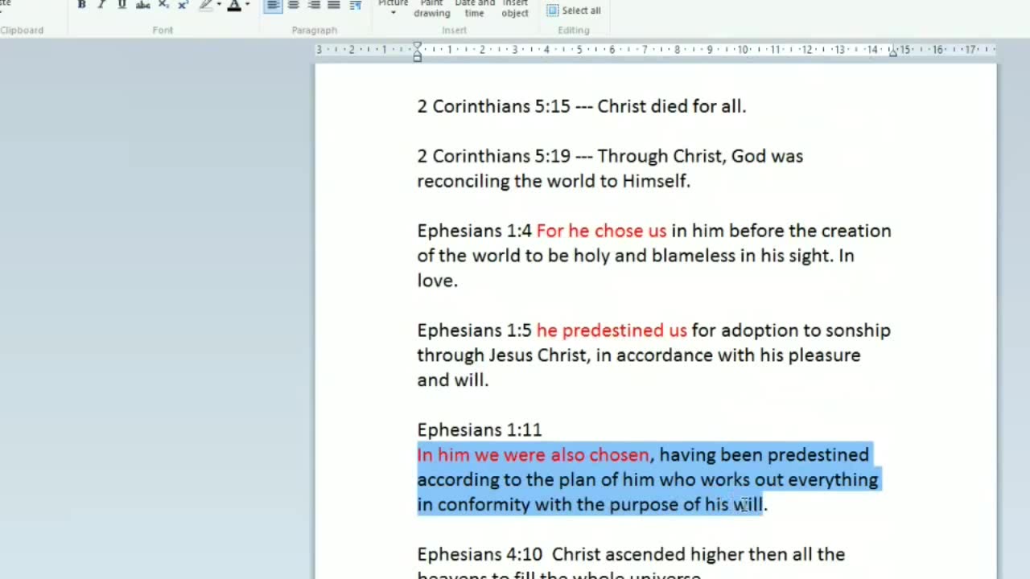
Task: Apply subscript formatting
Action: click(163, 5)
